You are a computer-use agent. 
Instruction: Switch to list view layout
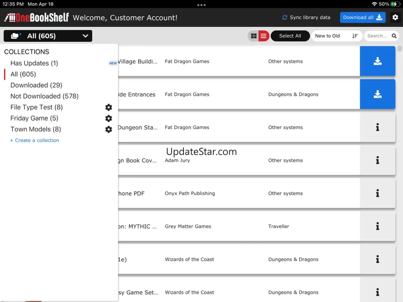(x=263, y=36)
